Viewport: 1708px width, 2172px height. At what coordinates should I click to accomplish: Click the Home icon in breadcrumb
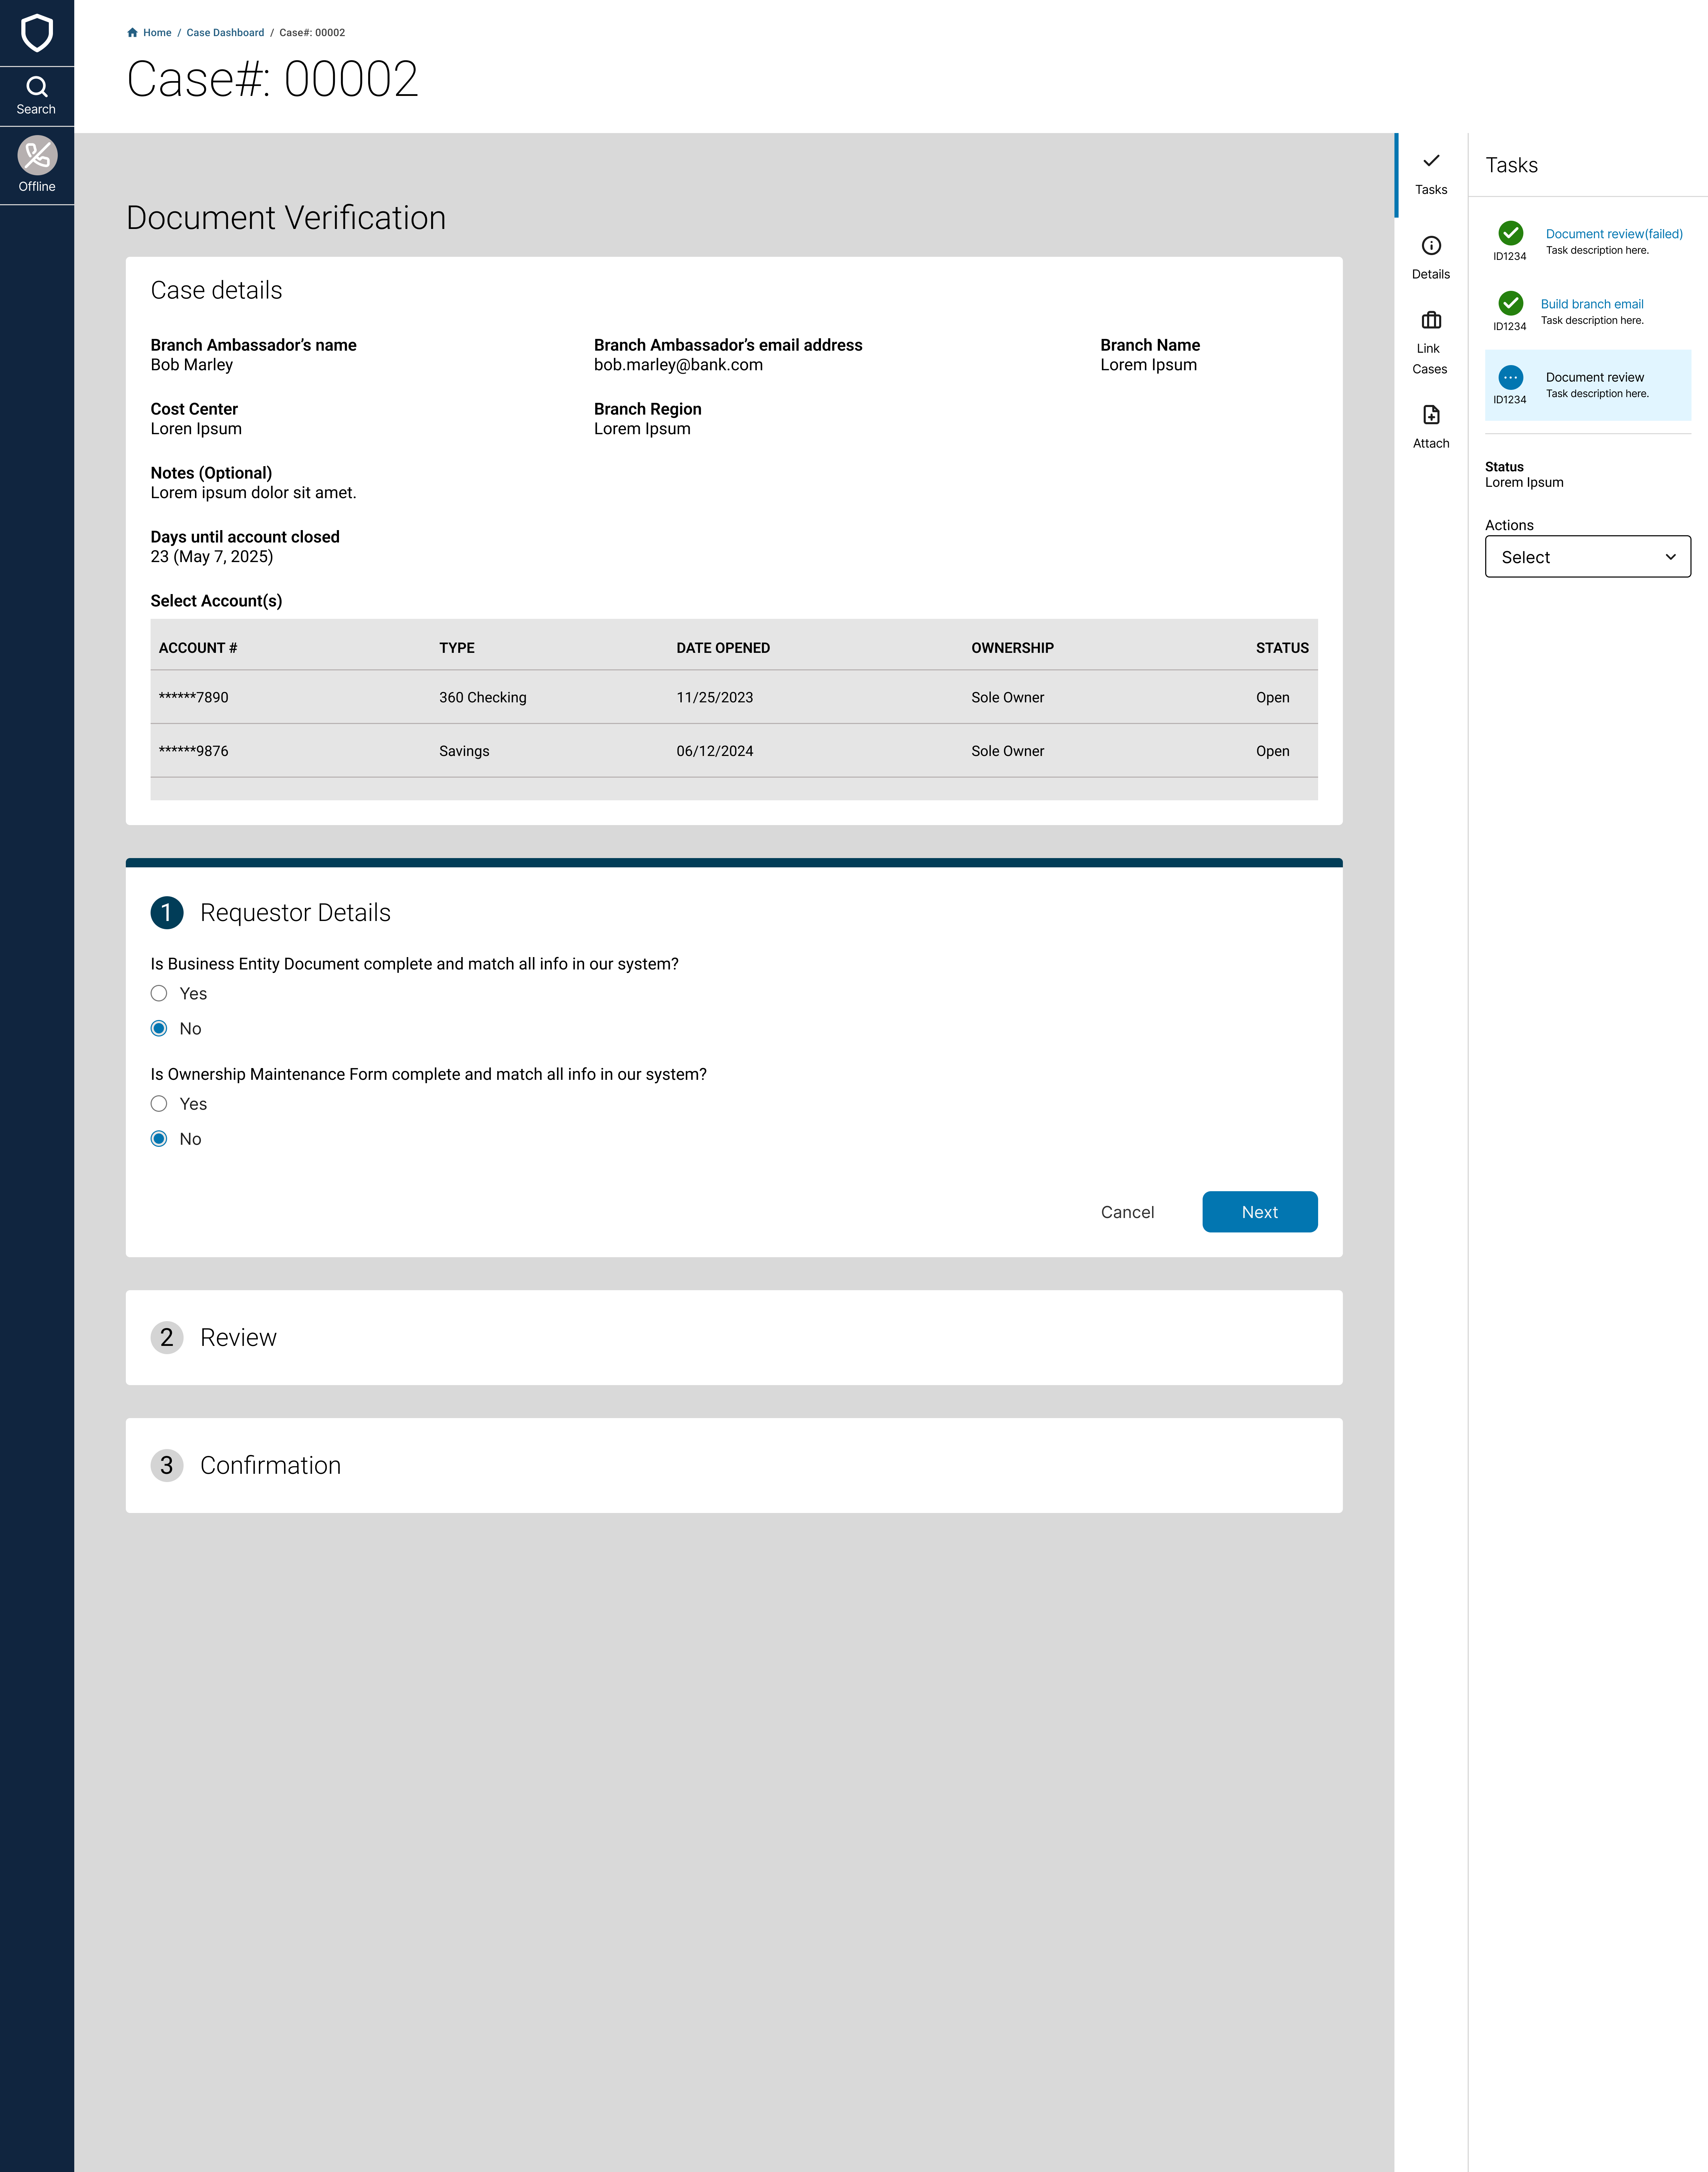click(132, 33)
